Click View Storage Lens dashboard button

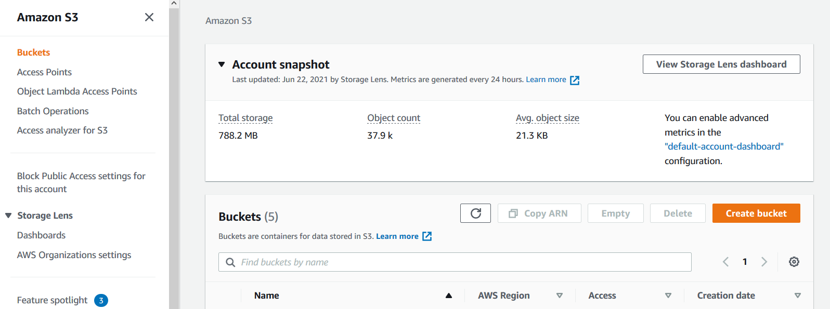721,64
